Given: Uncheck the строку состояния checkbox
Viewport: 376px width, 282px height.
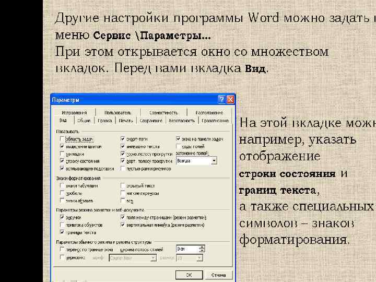Looking at the screenshot, I should [62, 161].
